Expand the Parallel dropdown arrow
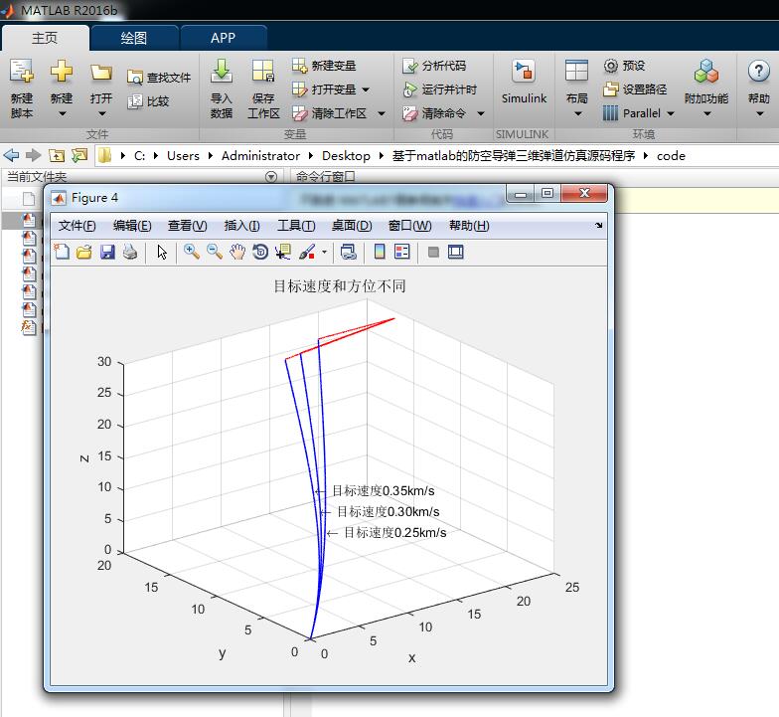This screenshot has height=717, width=779. pos(671,113)
